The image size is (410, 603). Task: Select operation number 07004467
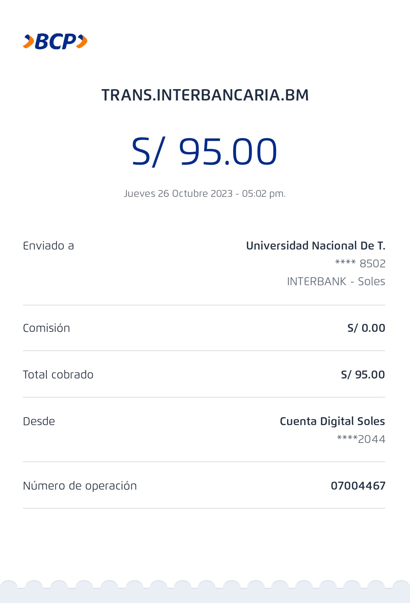(358, 486)
